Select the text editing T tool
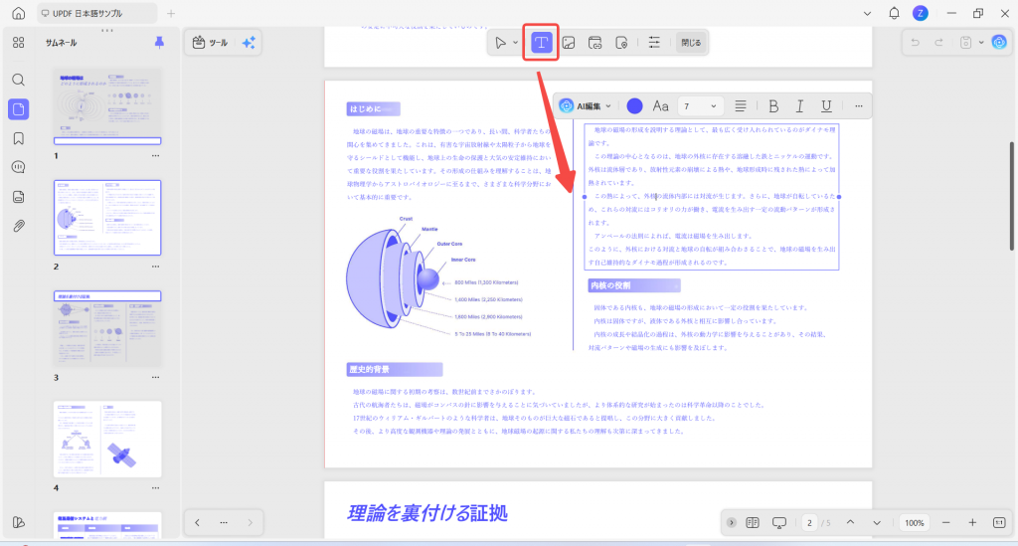 pyautogui.click(x=541, y=43)
